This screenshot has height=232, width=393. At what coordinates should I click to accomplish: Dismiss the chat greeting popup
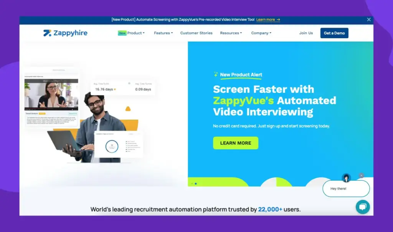point(361,175)
